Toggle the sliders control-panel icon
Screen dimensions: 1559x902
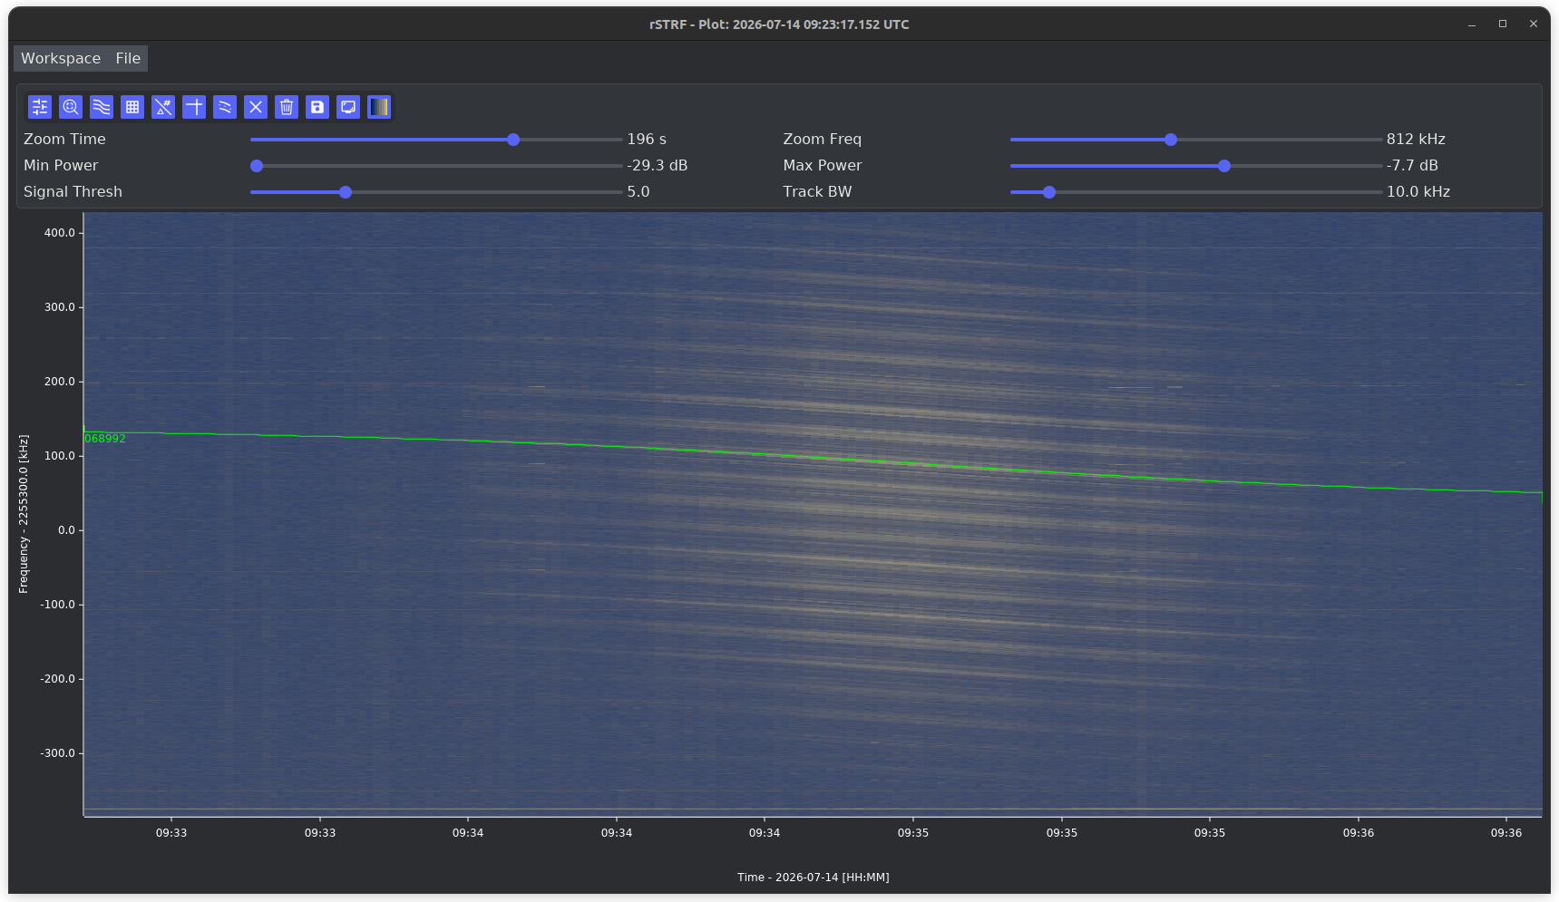40,107
